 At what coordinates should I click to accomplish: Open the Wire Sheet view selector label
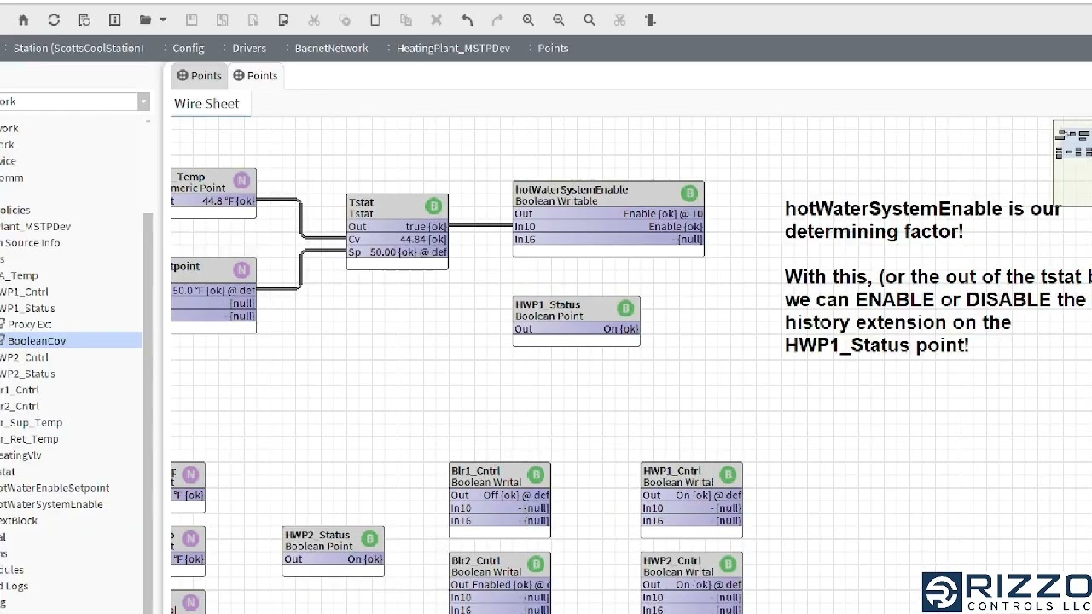tap(206, 103)
